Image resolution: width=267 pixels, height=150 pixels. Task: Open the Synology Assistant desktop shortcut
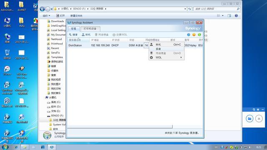7,88
